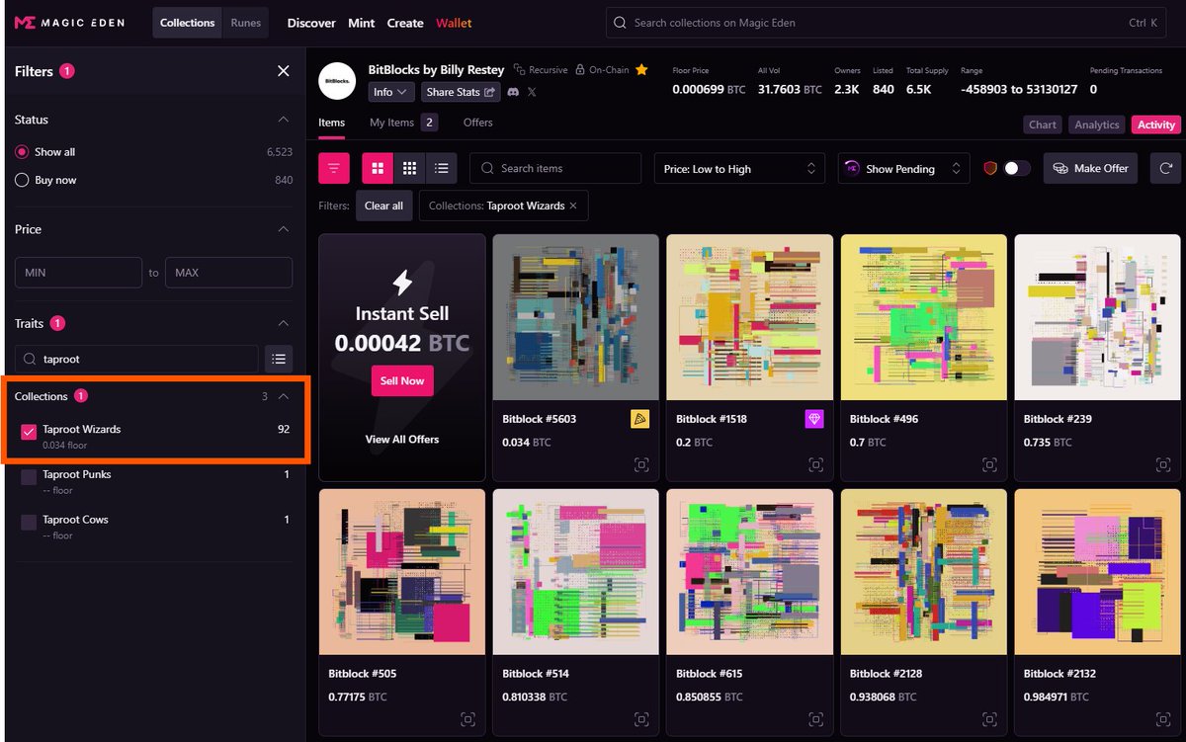Switch to large grid view
This screenshot has width=1186, height=742.
tap(378, 168)
